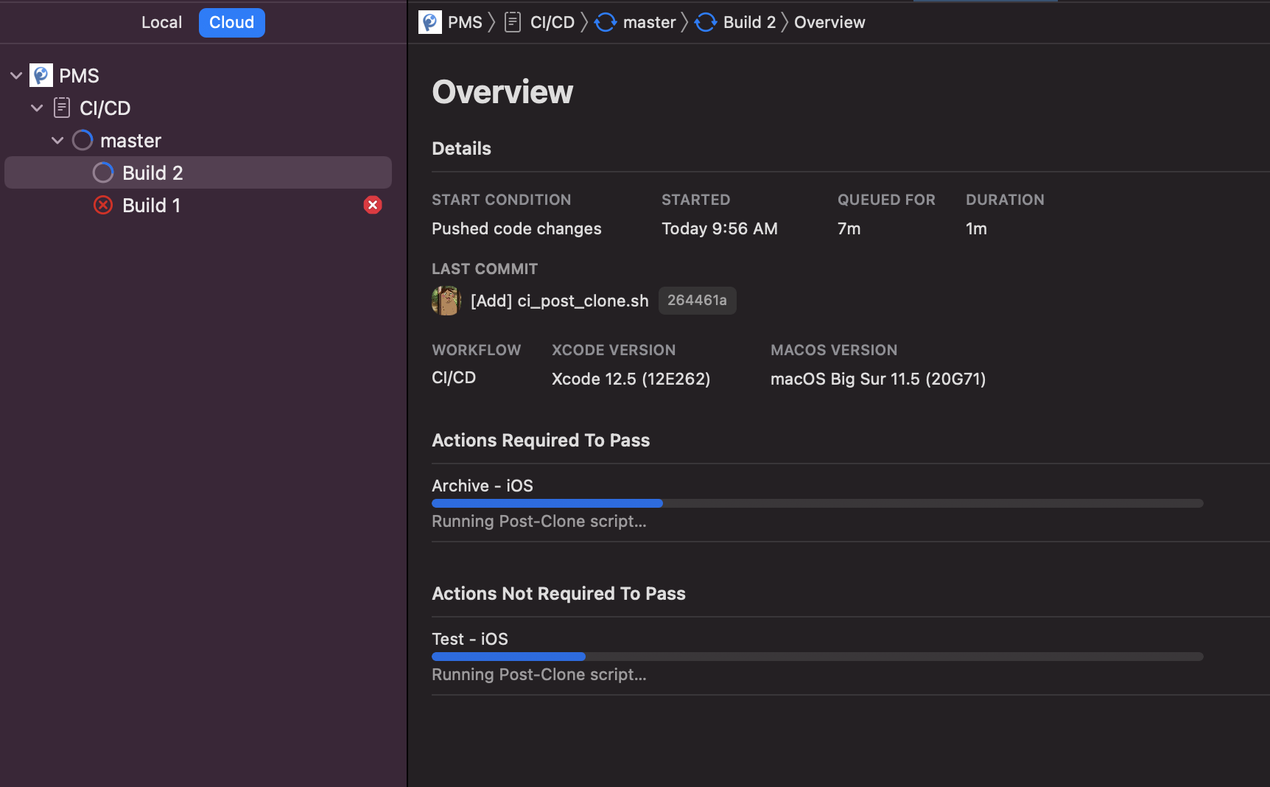Collapse the PMS project tree
Viewport: 1270px width, 787px height.
[16, 76]
